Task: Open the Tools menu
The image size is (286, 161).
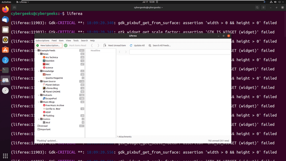Action: click(x=76, y=41)
